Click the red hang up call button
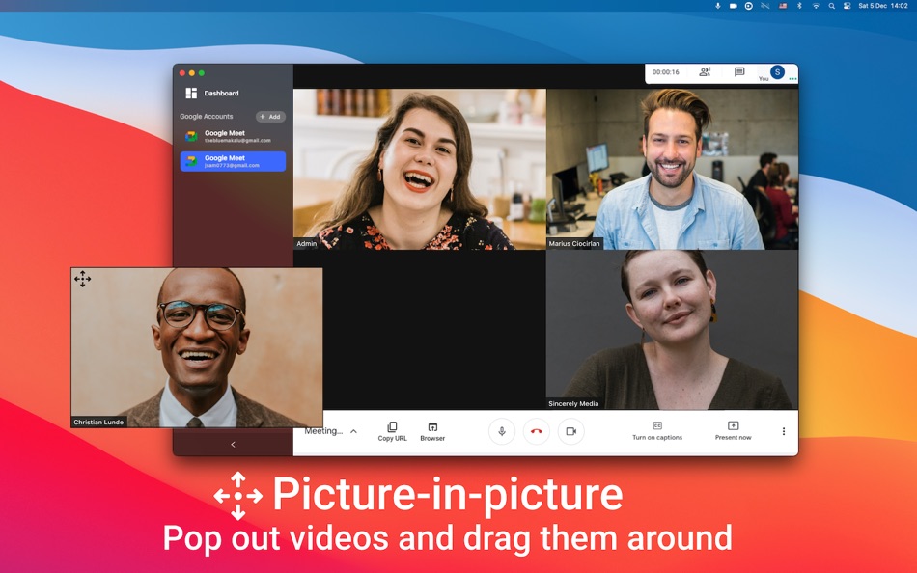Screen dimensions: 917x573 click(536, 431)
